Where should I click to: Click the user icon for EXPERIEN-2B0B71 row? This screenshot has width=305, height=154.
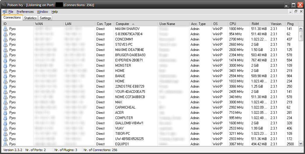coord(6,60)
